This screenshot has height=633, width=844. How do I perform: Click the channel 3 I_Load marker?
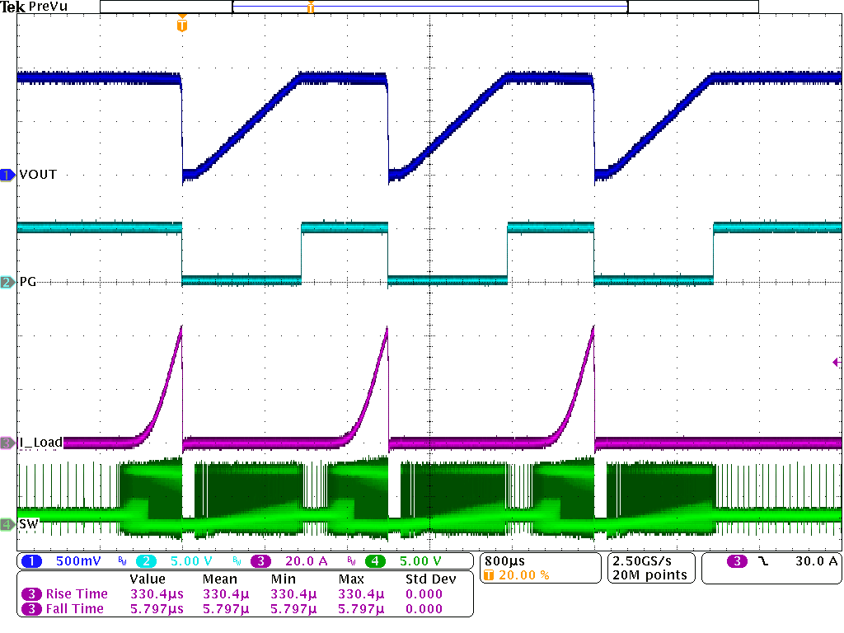[7, 443]
